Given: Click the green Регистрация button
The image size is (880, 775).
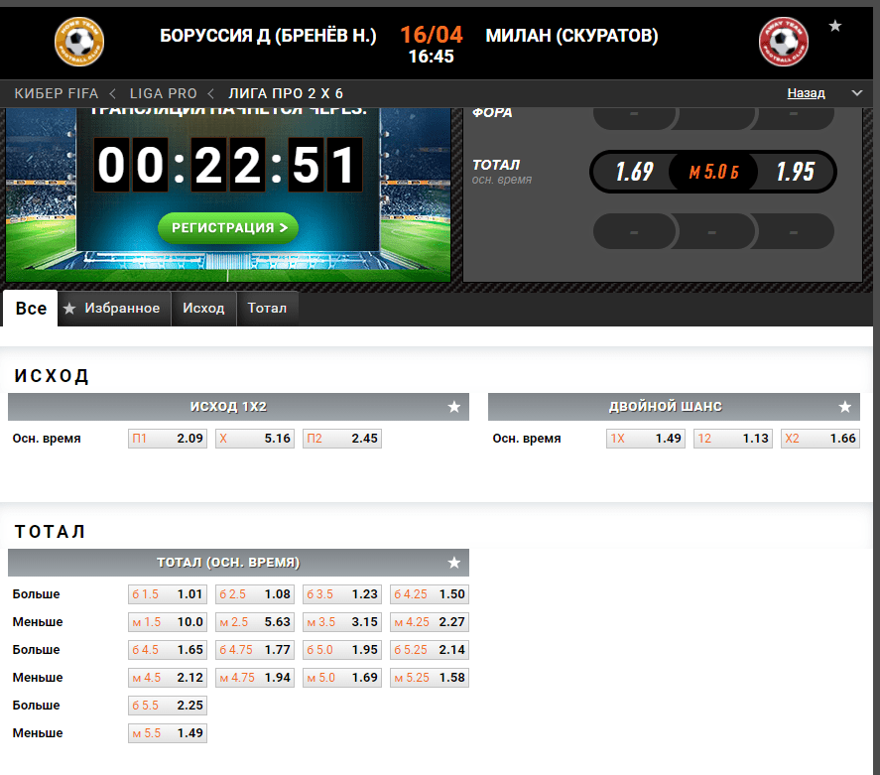Looking at the screenshot, I should 228,228.
